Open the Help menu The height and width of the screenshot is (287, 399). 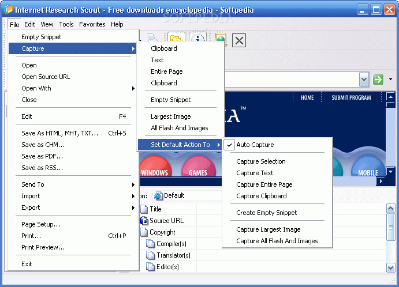click(x=117, y=24)
